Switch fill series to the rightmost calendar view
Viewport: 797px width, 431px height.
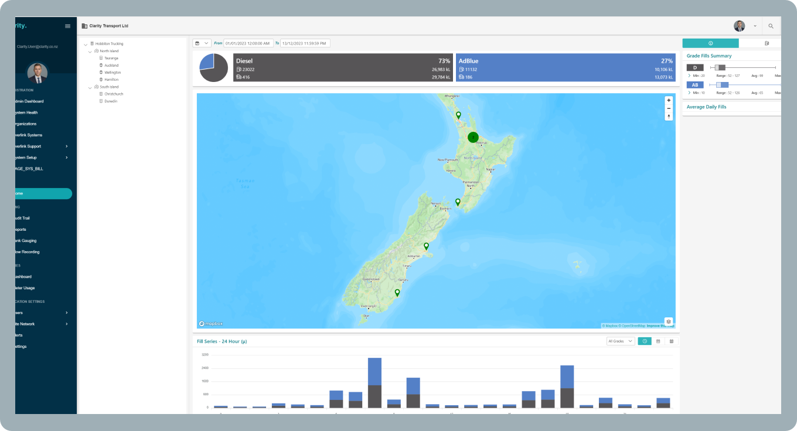(x=672, y=341)
